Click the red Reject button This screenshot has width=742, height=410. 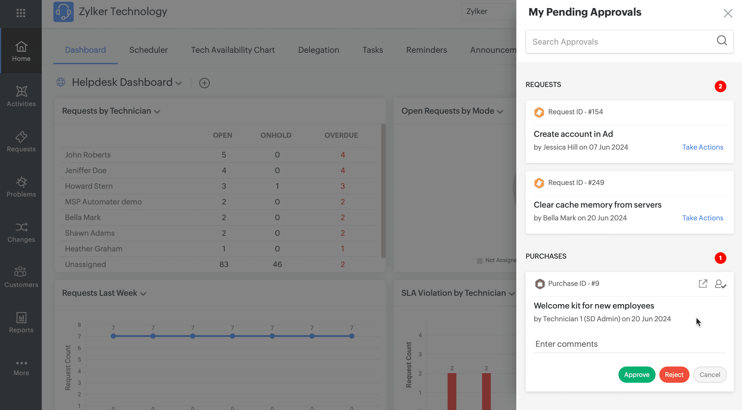click(674, 375)
